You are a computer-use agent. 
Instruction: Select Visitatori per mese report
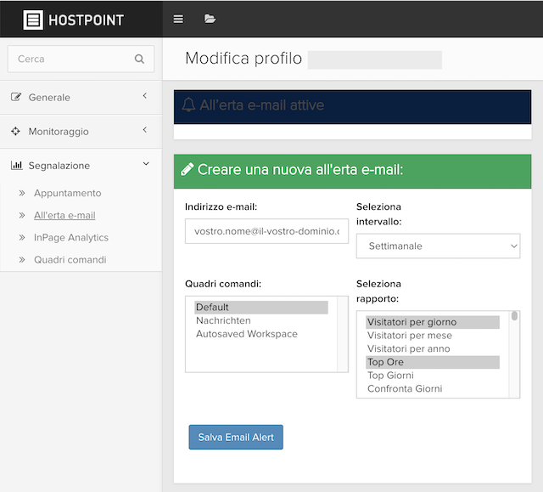pyautogui.click(x=433, y=336)
